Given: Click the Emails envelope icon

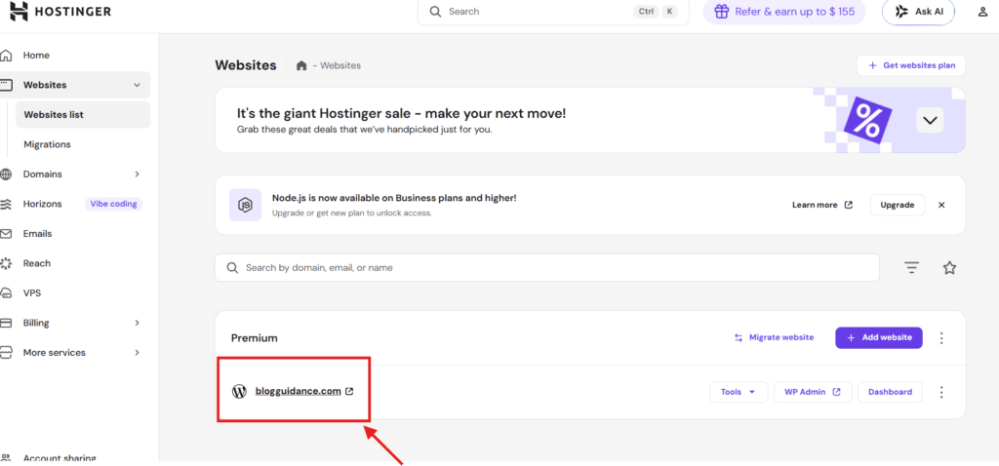Looking at the screenshot, I should coord(6,234).
